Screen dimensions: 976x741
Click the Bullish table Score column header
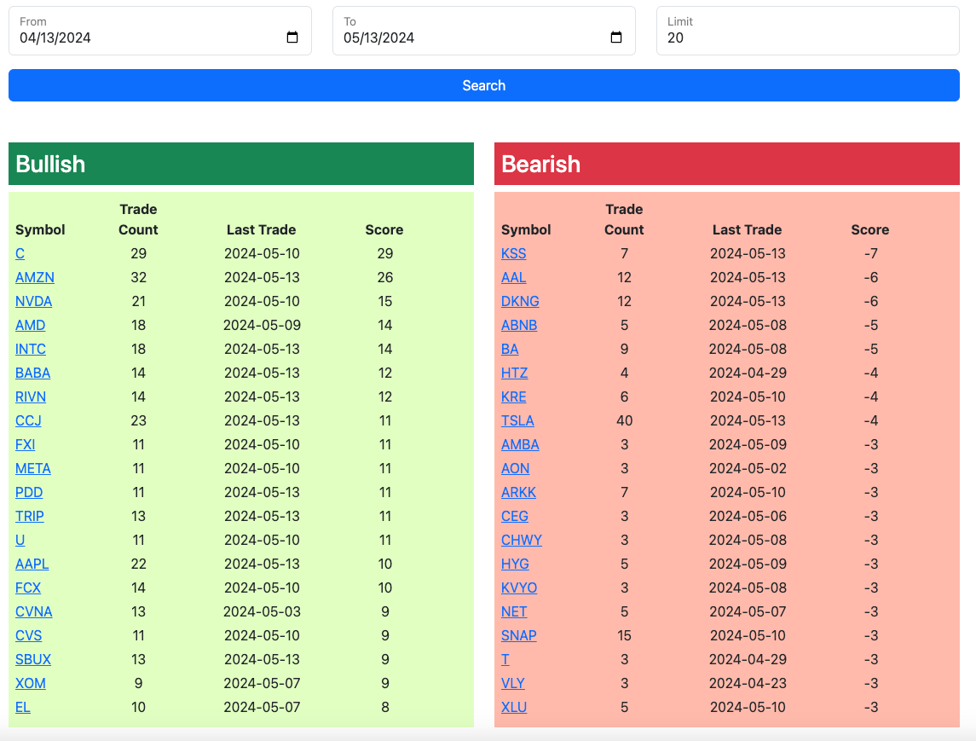pos(384,229)
